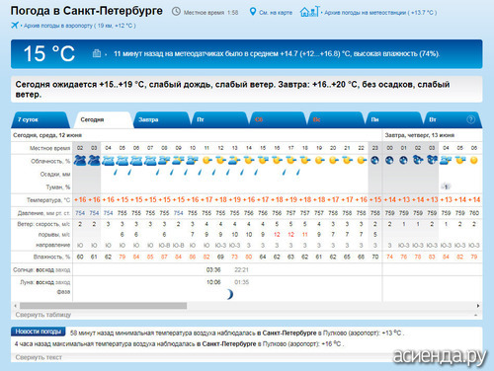Collapse news text via Свернуть текст
This screenshot has width=494, height=371.
(x=39, y=357)
